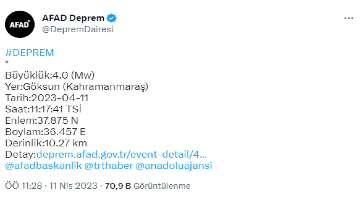Image resolution: width=362 pixels, height=204 pixels.
Task: Click the Boylam:36.457 E text line
Action: (46, 132)
